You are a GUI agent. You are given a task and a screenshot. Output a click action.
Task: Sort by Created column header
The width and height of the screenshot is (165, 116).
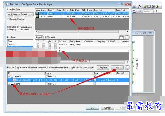coord(104,10)
